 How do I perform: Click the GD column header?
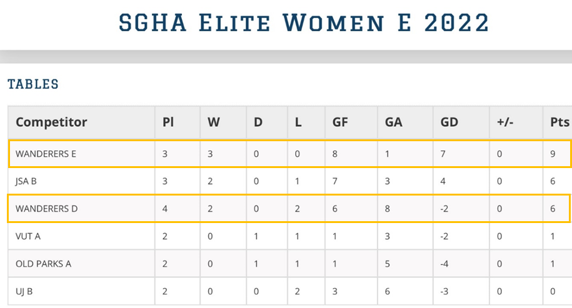[x=449, y=122]
